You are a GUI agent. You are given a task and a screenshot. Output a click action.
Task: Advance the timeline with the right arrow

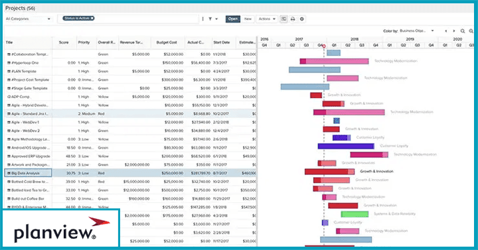coord(454,31)
